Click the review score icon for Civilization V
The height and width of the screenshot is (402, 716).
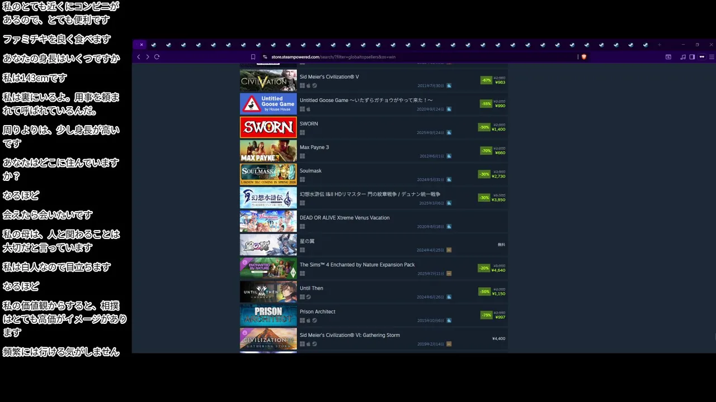[x=449, y=86]
